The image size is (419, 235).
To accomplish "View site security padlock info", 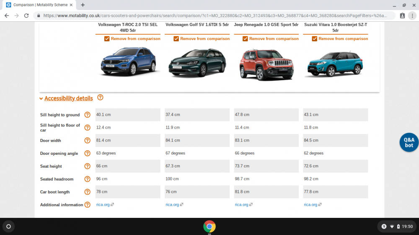I will click(x=39, y=16).
